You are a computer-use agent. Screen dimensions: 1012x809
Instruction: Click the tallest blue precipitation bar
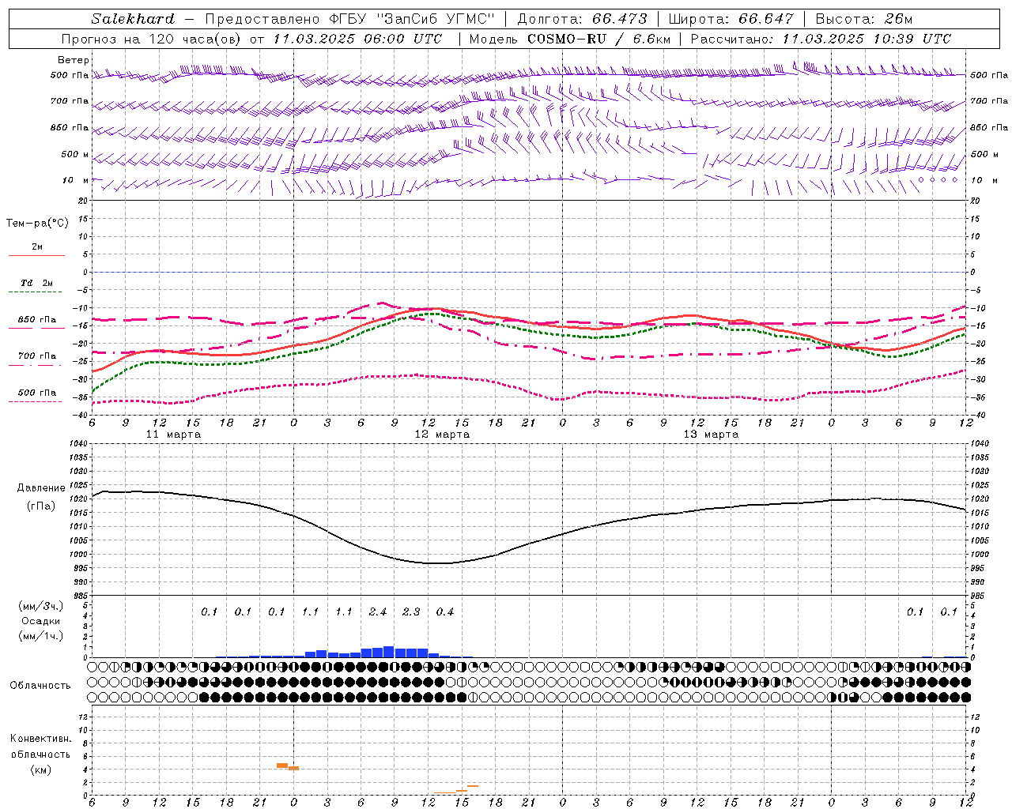click(388, 652)
